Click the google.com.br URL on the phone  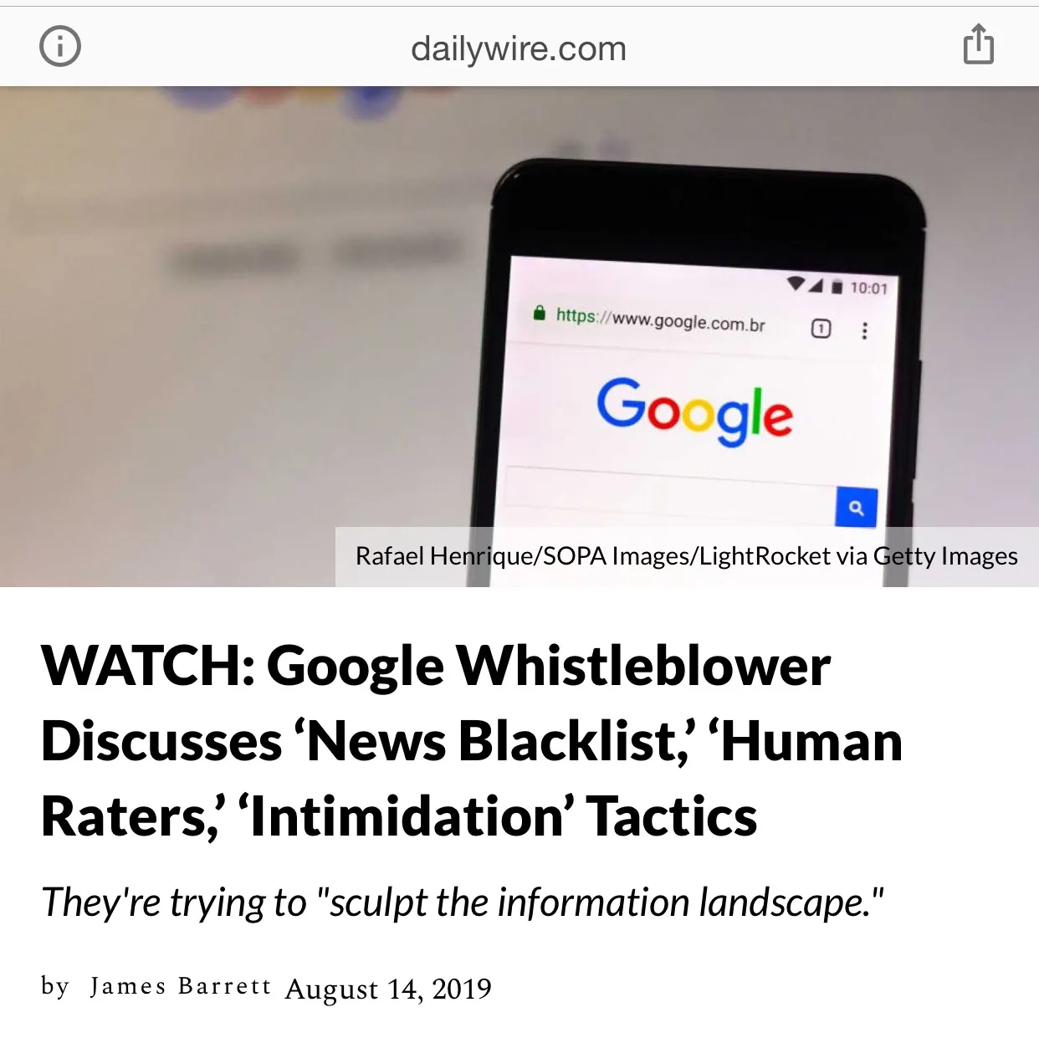click(x=661, y=320)
